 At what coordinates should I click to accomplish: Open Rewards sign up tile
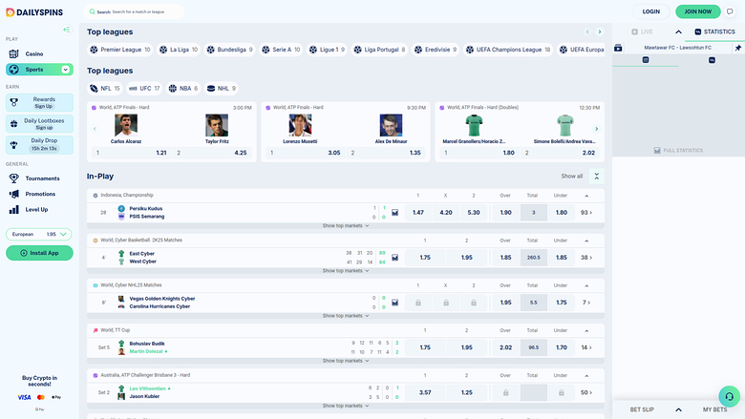[x=39, y=102]
